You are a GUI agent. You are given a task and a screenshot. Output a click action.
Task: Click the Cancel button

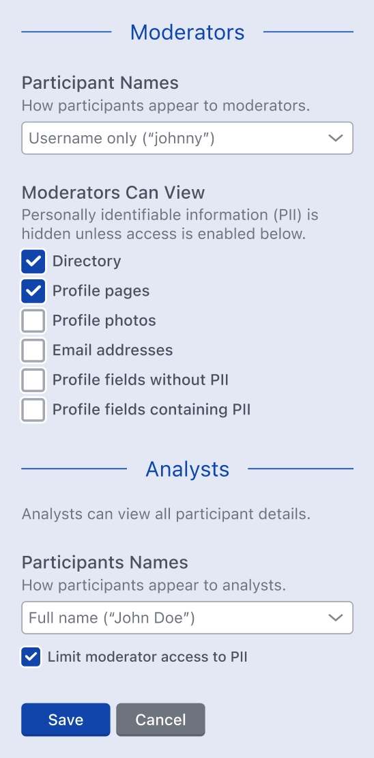[x=160, y=720]
